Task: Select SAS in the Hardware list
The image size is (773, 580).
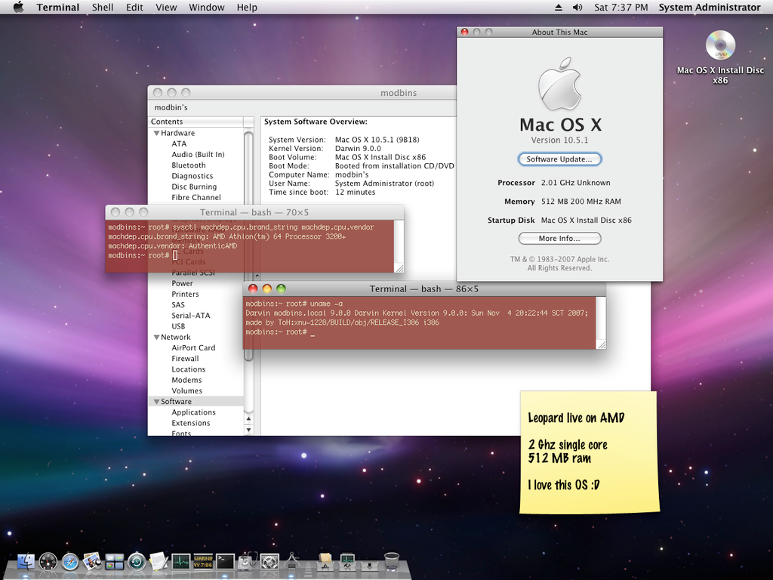Action: (x=178, y=305)
